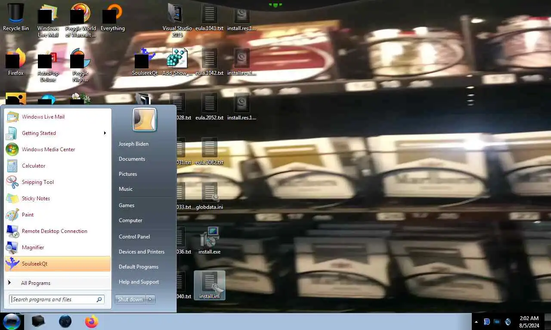This screenshot has width=551, height=330.
Task: Select eula.1042.txt file on desktop
Action: coord(209,62)
